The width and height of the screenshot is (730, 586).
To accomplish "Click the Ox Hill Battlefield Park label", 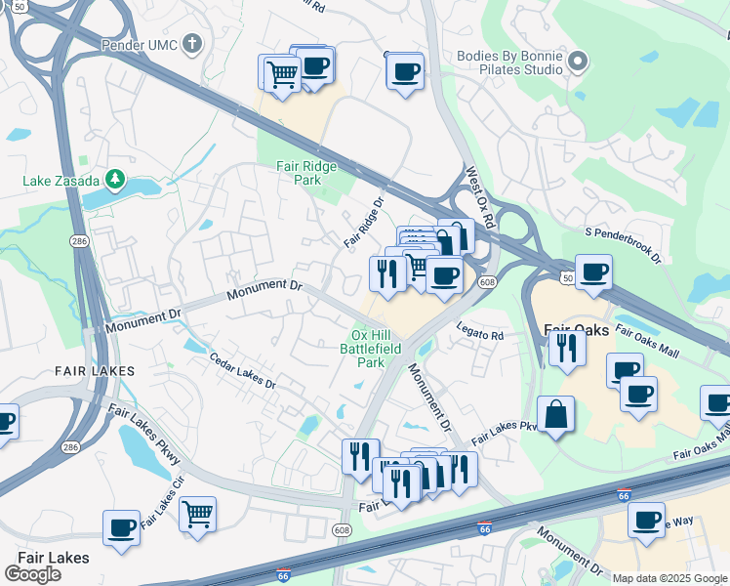I will [x=371, y=349].
